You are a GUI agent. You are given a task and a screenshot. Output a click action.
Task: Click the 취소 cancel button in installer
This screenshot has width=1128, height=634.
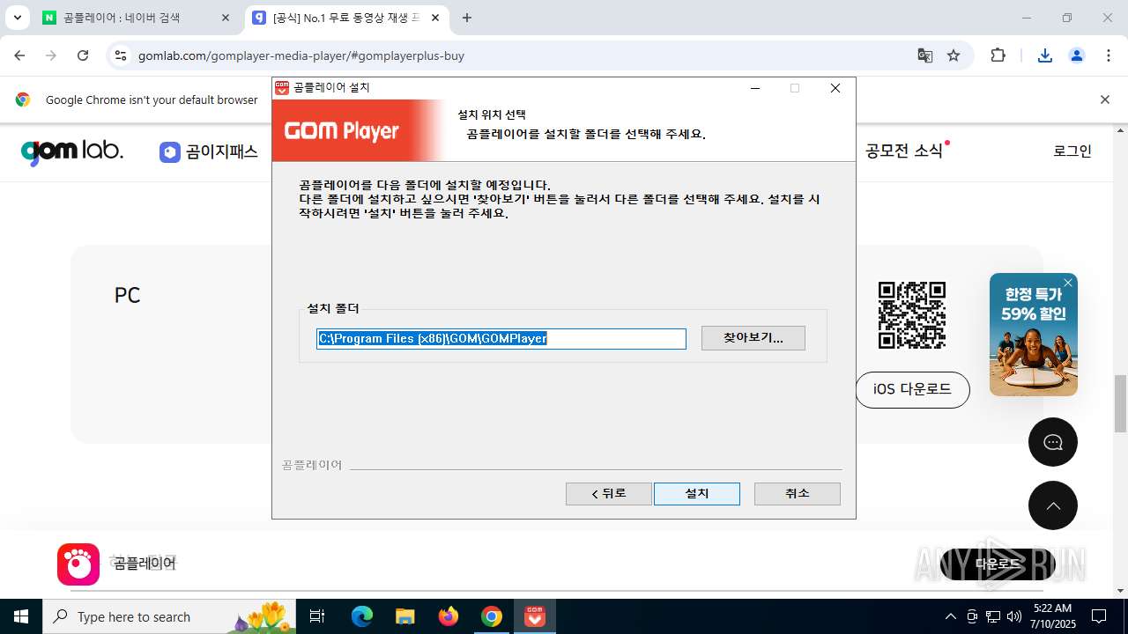[x=797, y=493]
